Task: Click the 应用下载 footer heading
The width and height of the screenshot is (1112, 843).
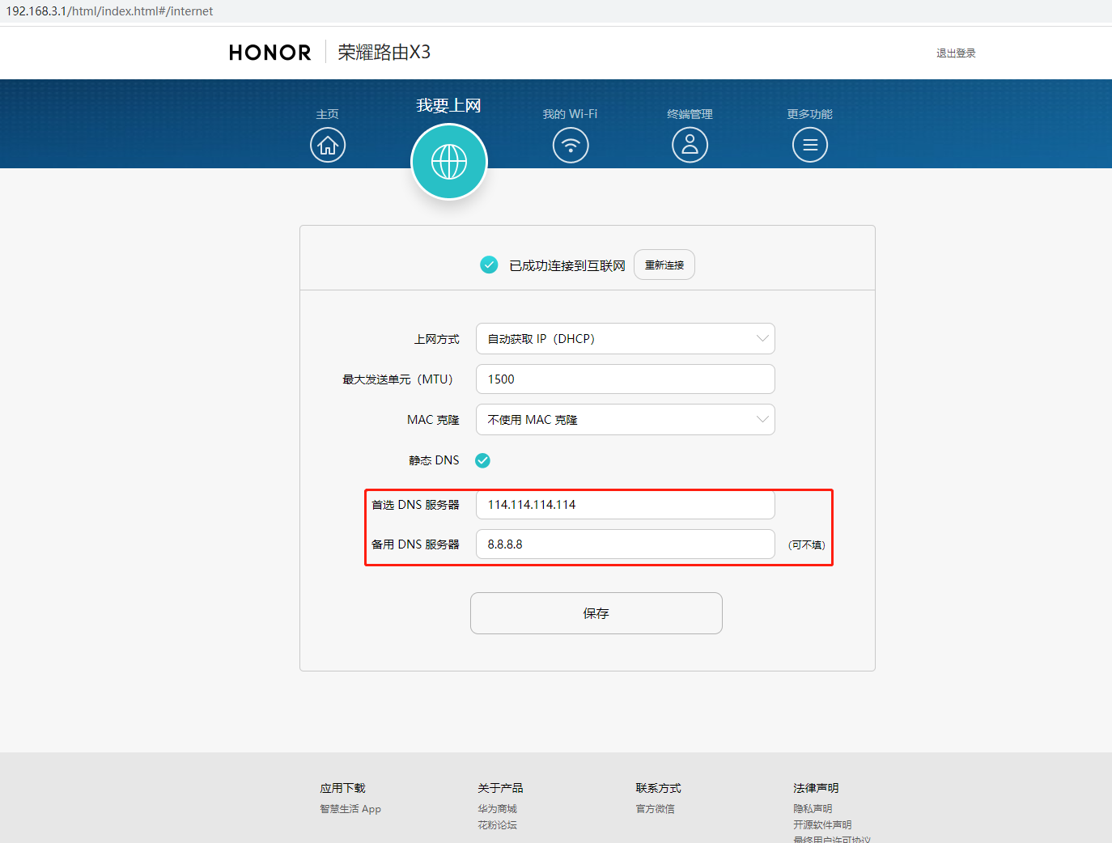Action: pyautogui.click(x=342, y=788)
